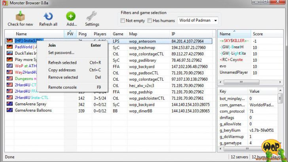This screenshot has width=288, height=162.
Task: Enable the Not empty filter checkbox
Action: pyautogui.click(x=123, y=21)
